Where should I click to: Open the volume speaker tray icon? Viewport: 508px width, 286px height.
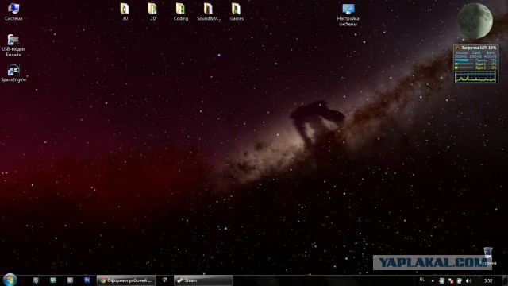pos(468,280)
